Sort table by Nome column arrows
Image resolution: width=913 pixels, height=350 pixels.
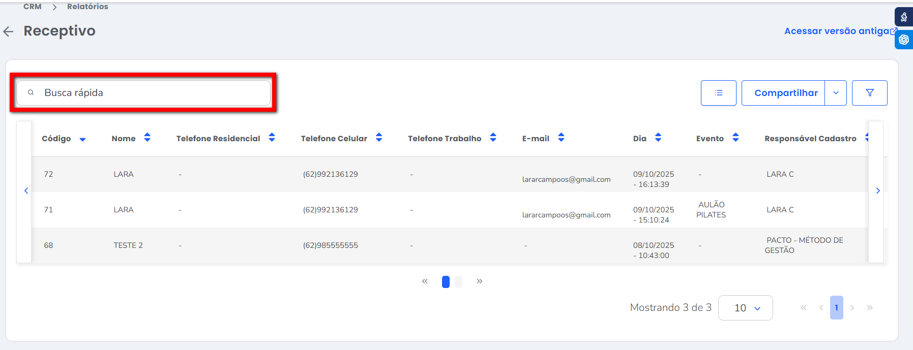click(147, 138)
